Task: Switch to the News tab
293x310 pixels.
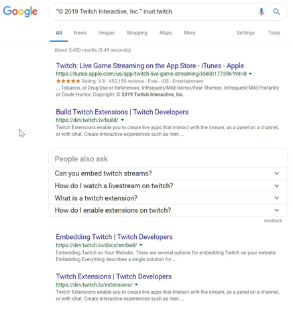Action: (x=80, y=33)
